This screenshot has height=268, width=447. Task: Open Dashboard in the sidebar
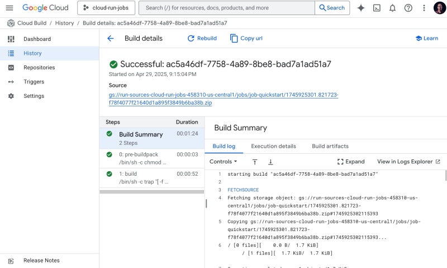50,39
